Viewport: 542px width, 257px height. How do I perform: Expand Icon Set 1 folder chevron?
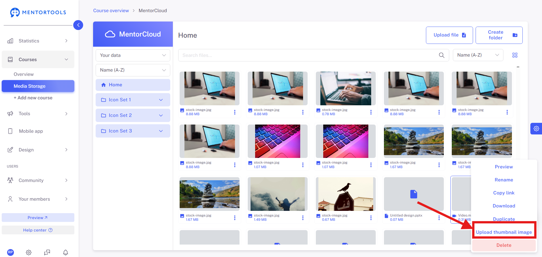pos(161,100)
